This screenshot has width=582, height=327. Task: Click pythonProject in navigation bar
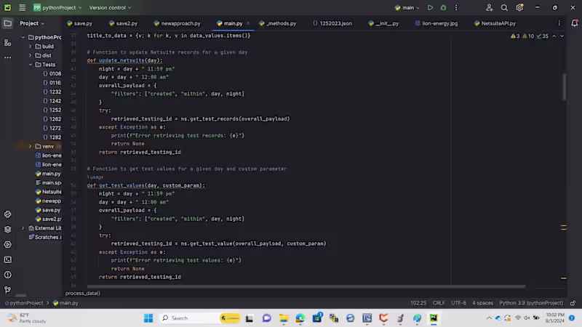(24, 303)
